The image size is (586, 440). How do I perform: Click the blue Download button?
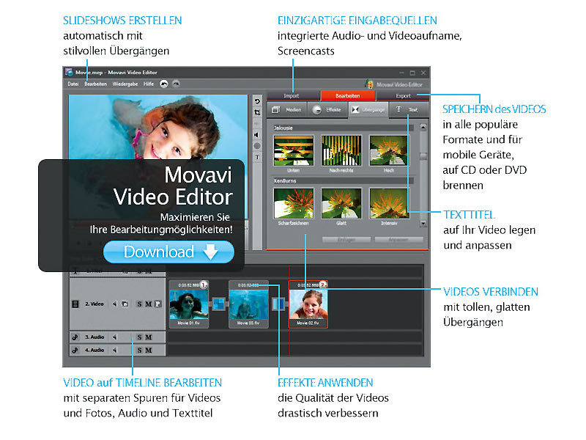click(168, 252)
